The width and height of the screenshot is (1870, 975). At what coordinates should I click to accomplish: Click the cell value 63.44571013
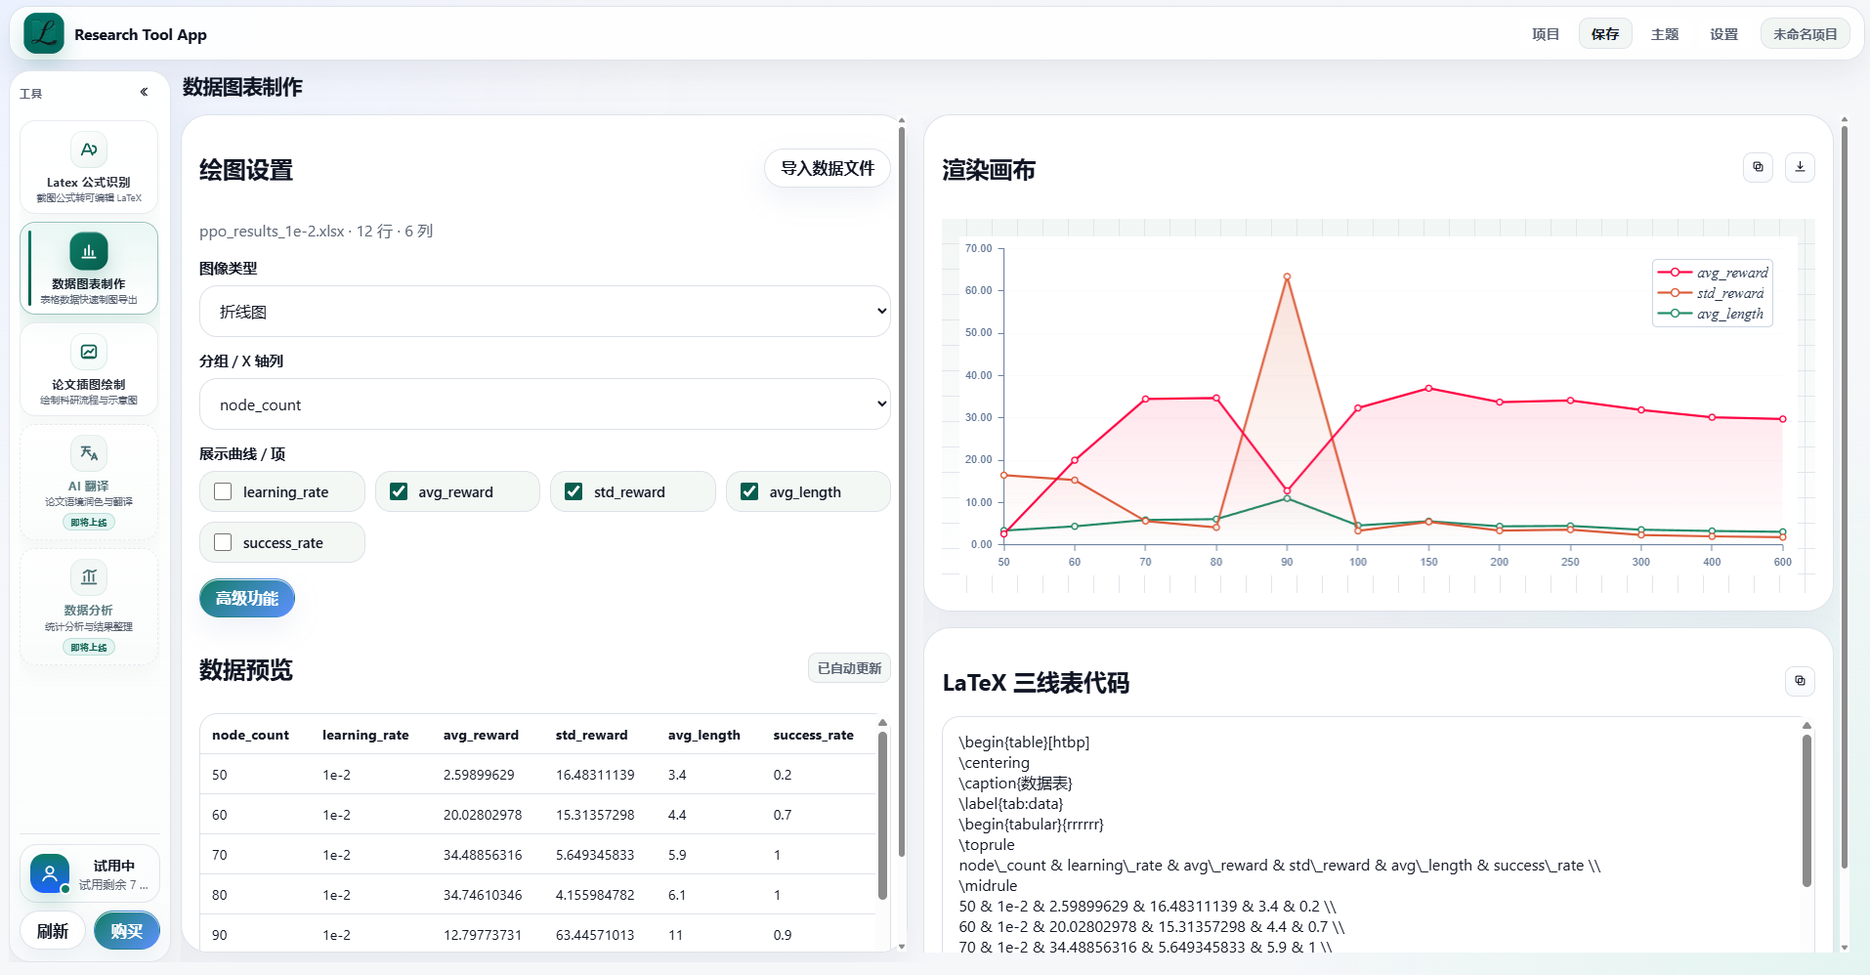tap(595, 935)
